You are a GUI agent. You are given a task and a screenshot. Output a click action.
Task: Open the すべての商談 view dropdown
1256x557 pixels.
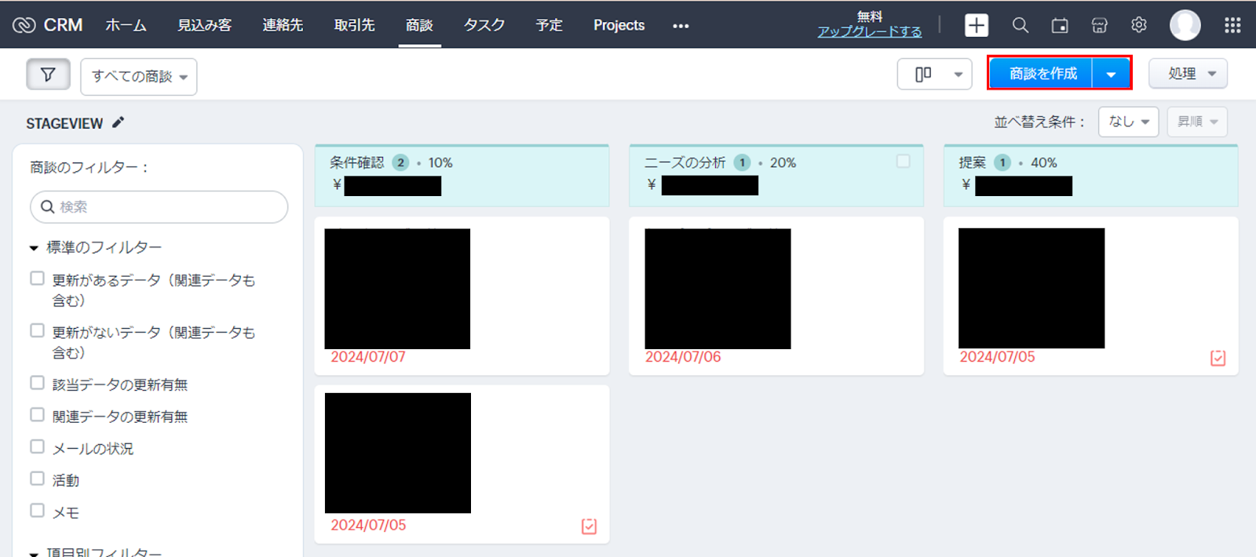click(x=139, y=77)
